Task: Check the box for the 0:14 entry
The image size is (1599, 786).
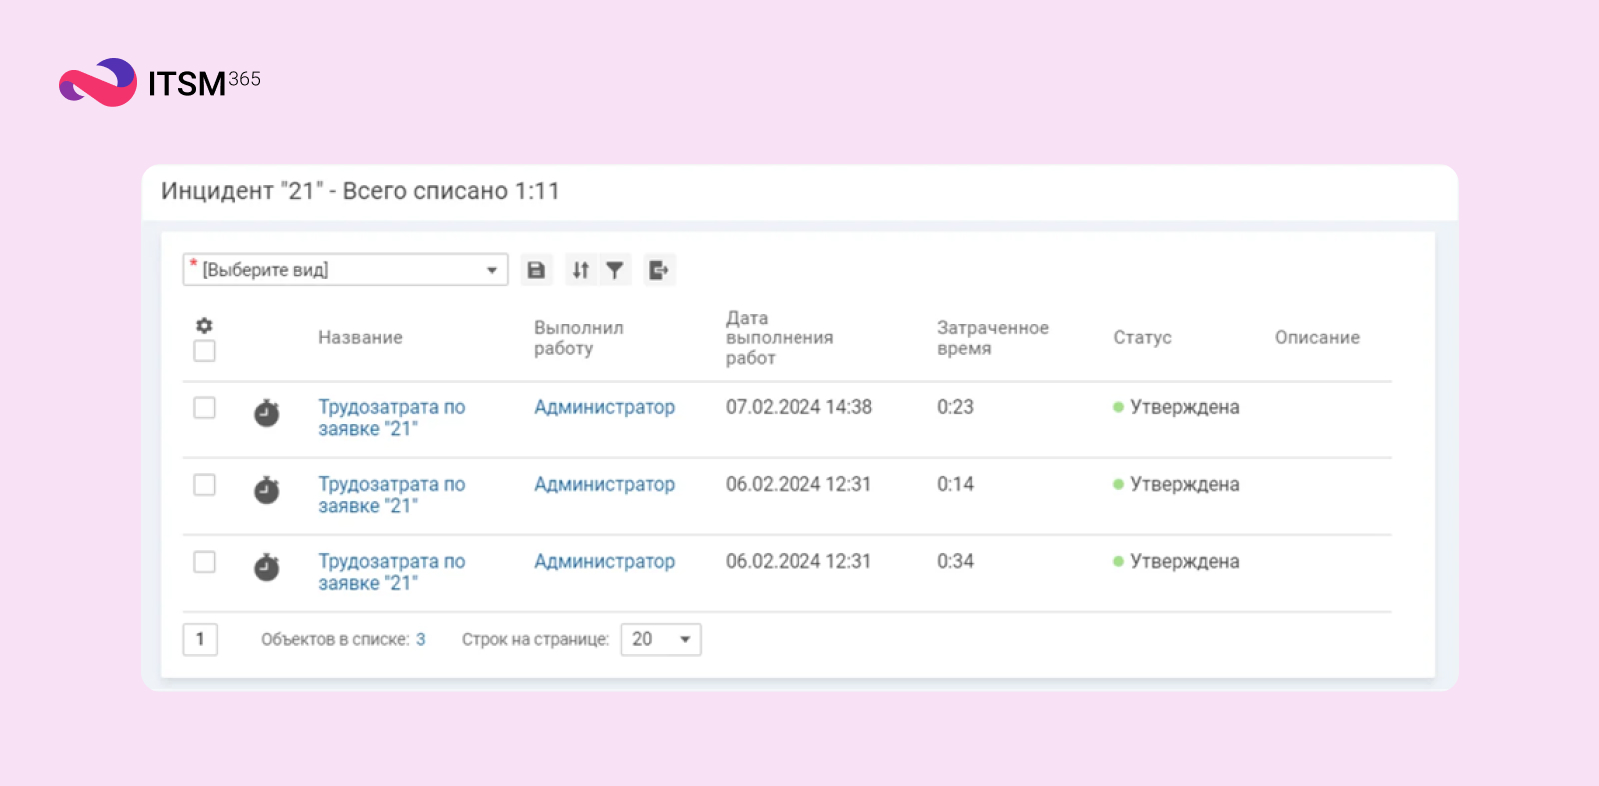Action: [205, 485]
